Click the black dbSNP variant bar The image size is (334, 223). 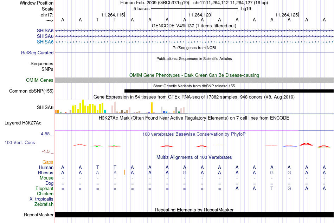click(229, 91)
